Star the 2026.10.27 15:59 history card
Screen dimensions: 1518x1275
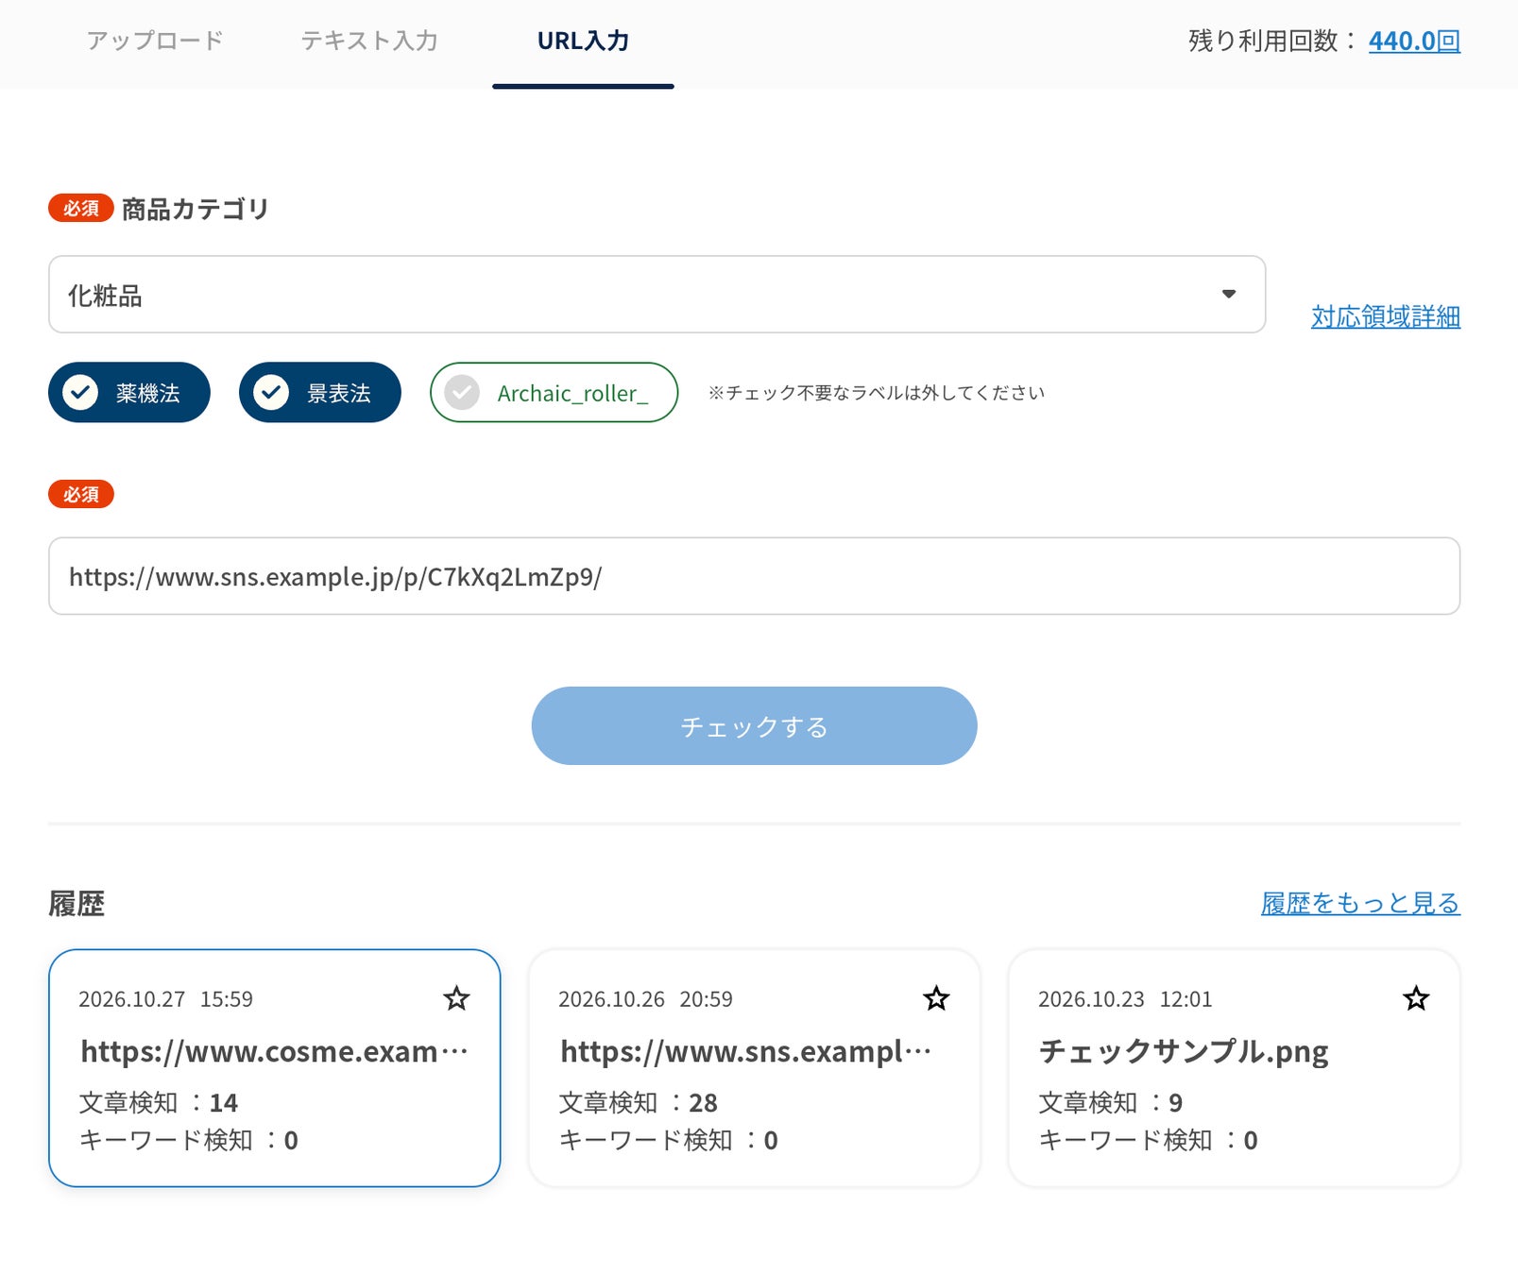tap(456, 998)
